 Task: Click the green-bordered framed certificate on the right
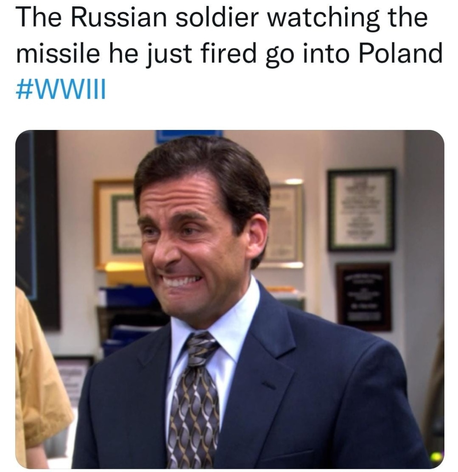tap(361, 210)
